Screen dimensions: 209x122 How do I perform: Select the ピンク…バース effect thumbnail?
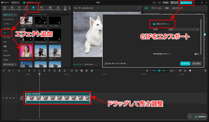click(x=26, y=51)
